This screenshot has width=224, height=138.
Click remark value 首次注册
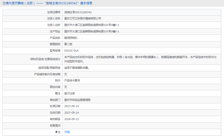[70, 93]
